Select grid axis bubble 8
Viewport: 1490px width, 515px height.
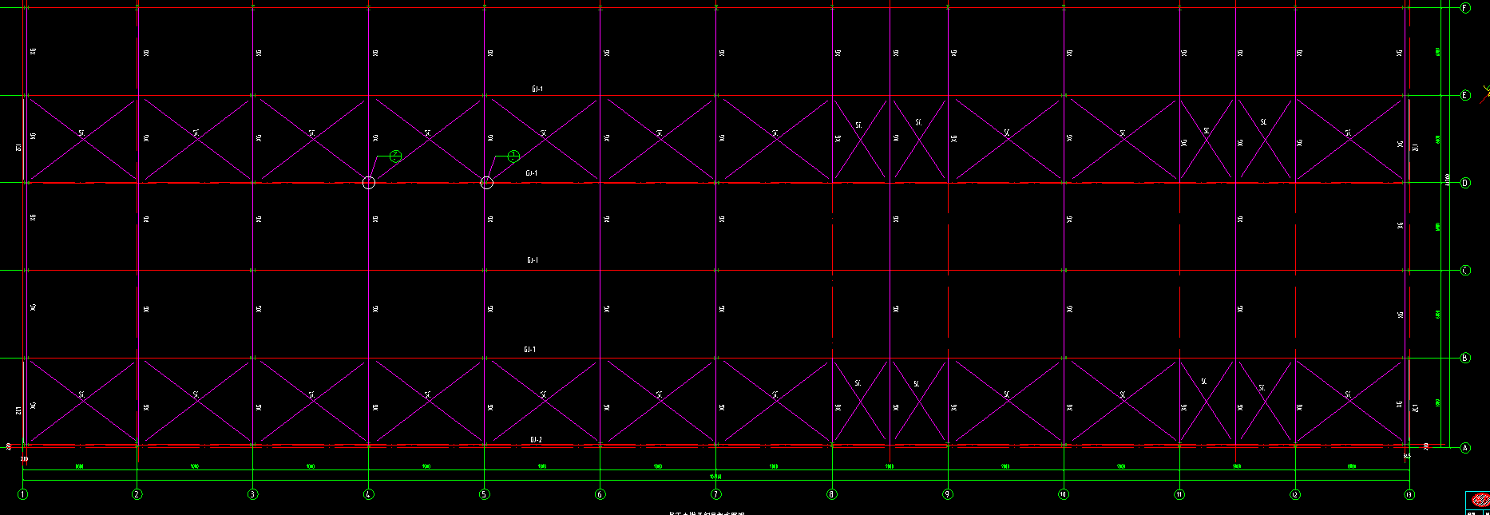(x=832, y=494)
